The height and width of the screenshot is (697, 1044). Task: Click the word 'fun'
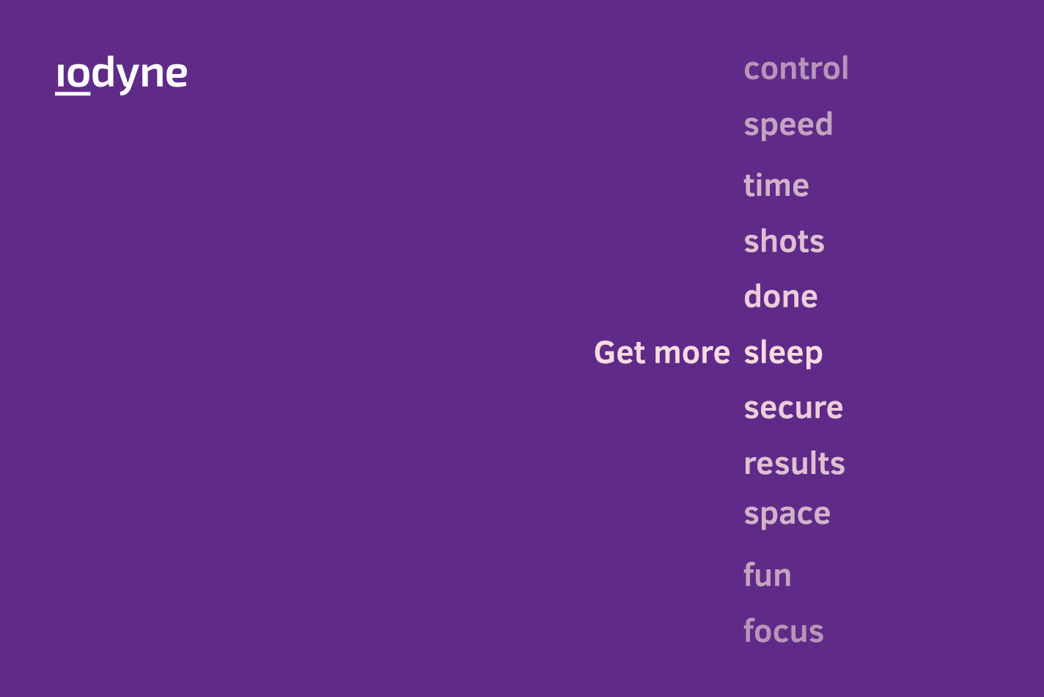tap(768, 574)
